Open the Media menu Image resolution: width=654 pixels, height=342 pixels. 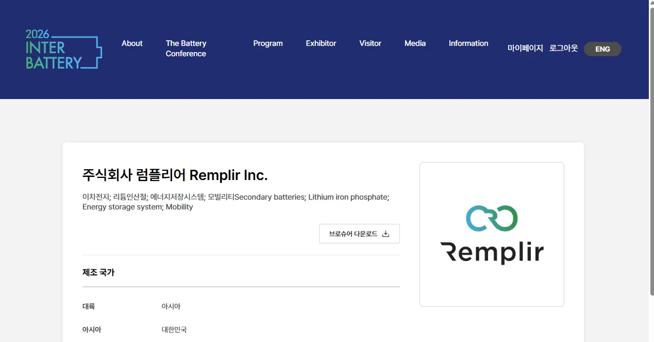415,43
